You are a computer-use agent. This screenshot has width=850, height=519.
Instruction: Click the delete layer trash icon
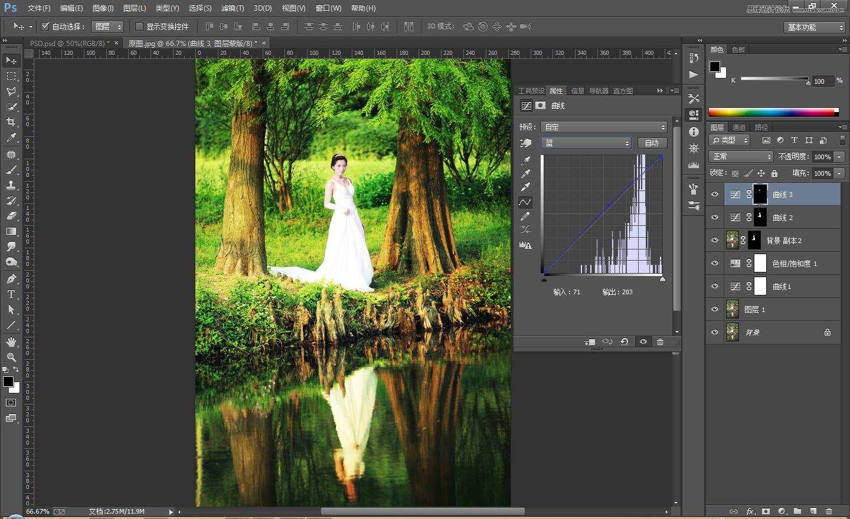tap(829, 511)
